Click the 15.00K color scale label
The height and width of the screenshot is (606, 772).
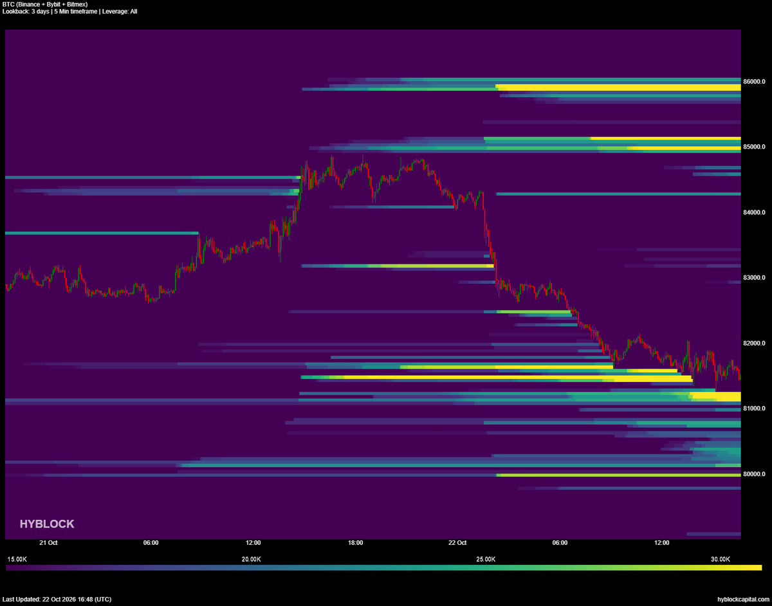(16, 560)
